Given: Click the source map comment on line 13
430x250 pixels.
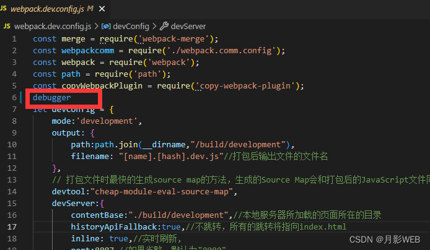Looking at the screenshot, I should (241, 179).
